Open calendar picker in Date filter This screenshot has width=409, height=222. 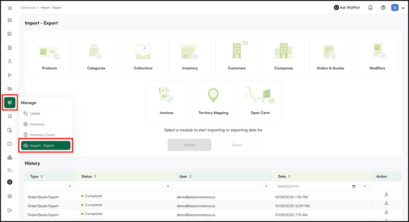[353, 187]
